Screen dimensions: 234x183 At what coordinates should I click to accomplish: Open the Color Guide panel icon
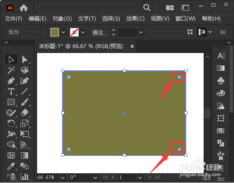(221, 106)
